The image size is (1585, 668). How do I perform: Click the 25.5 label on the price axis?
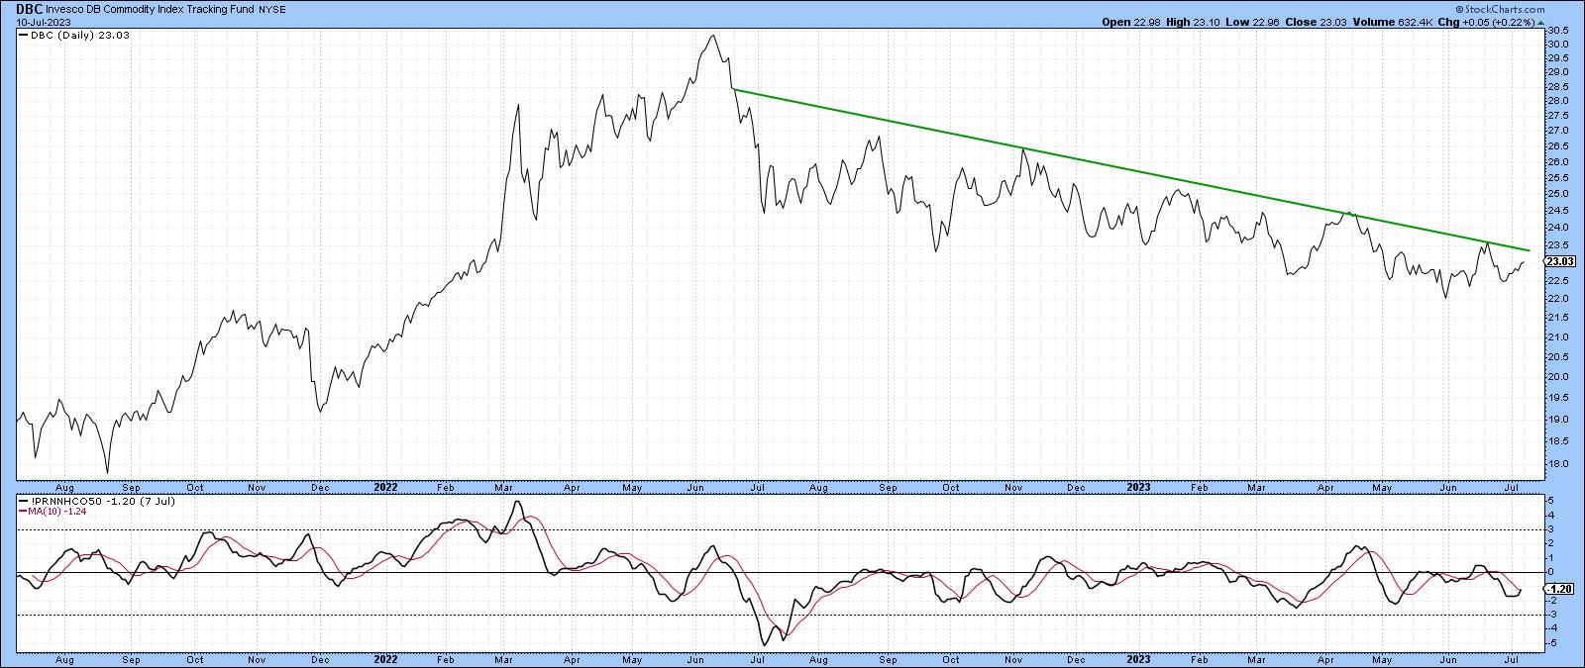[1559, 177]
